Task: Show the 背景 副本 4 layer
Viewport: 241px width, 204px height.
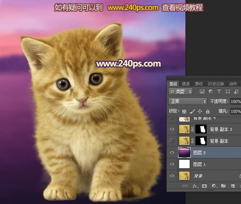Action: click(x=172, y=118)
